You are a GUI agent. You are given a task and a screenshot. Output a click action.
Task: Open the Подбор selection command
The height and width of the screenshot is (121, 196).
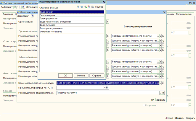coord(99,7)
